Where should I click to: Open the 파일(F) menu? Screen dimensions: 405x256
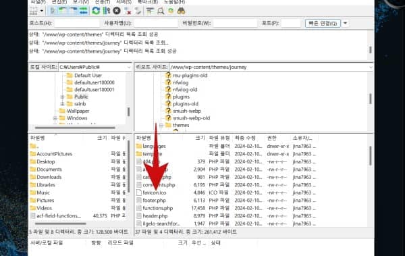pyautogui.click(x=38, y=2)
